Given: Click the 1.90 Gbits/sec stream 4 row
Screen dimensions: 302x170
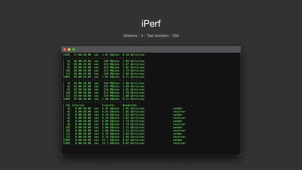Looking at the screenshot, I should point(104,83).
